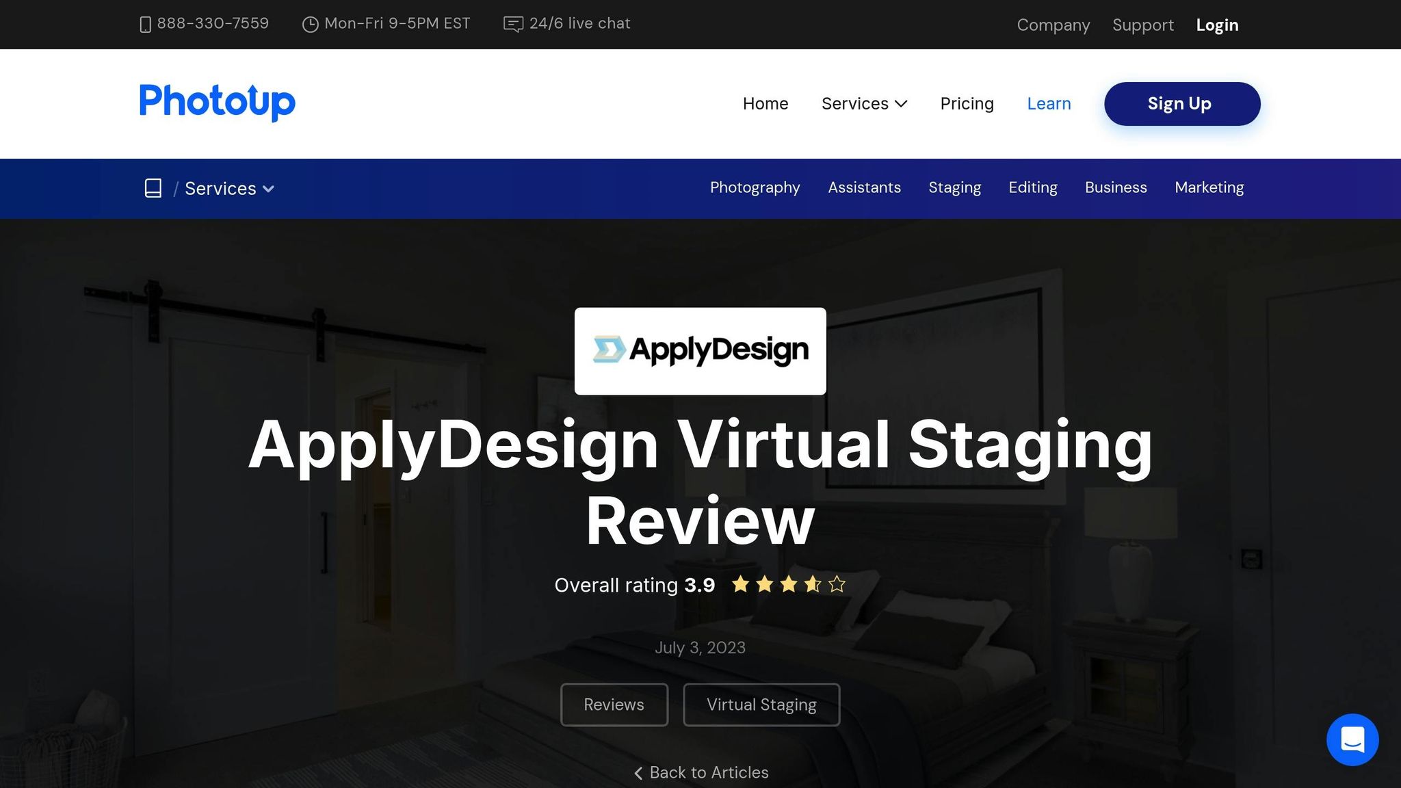Click the Reviews tag button
The width and height of the screenshot is (1401, 788).
point(614,705)
